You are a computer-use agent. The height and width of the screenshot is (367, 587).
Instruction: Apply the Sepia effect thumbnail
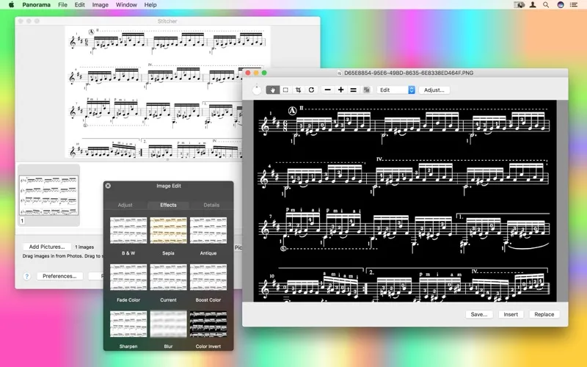[168, 230]
